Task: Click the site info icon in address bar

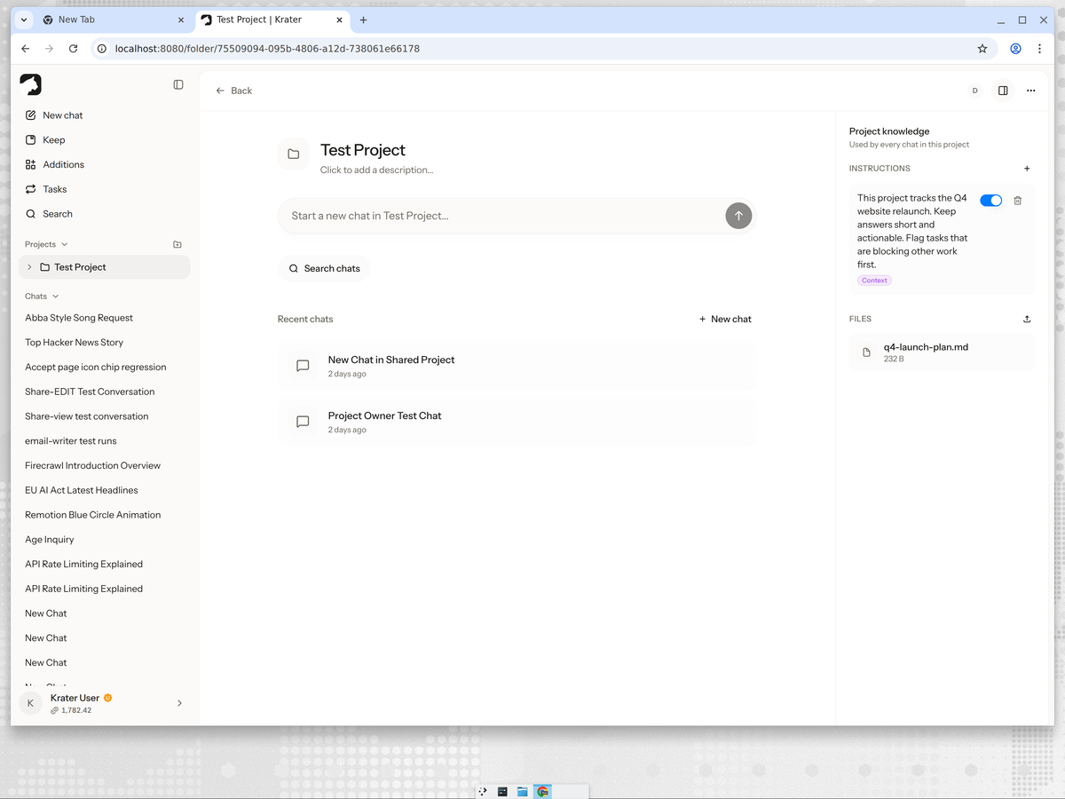Action: pos(102,49)
